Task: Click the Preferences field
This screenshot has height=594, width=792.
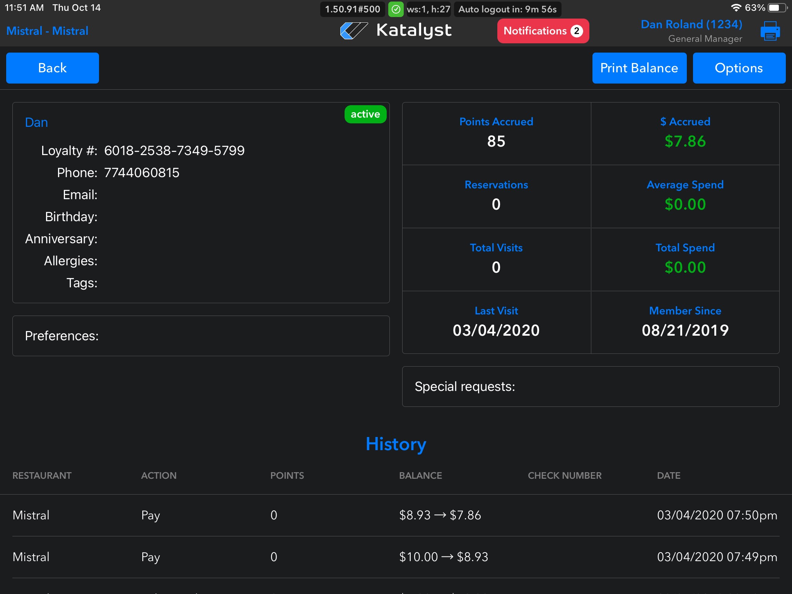Action: pyautogui.click(x=201, y=336)
